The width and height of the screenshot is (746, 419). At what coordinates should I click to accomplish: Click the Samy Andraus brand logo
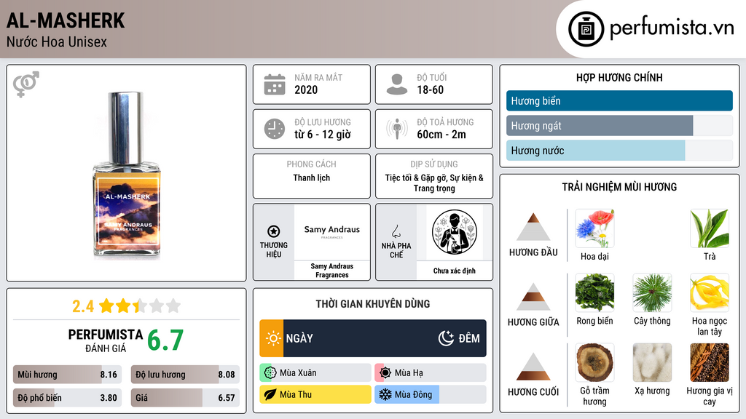point(332,232)
